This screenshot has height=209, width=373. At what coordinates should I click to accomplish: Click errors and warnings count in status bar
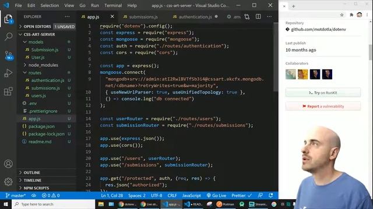[x=51, y=196]
